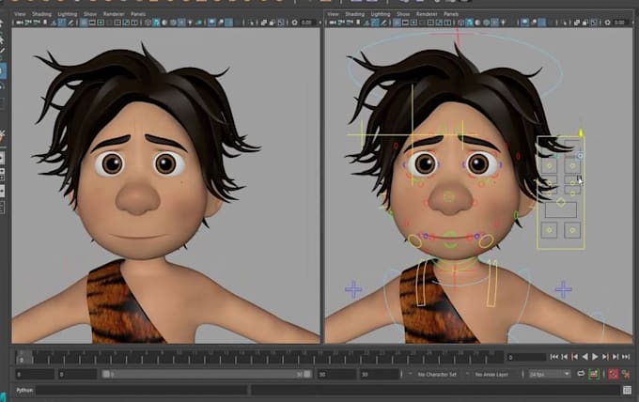The height and width of the screenshot is (402, 639).
Task: Open Image Plane icon in left viewport toolbar
Action: click(54, 23)
